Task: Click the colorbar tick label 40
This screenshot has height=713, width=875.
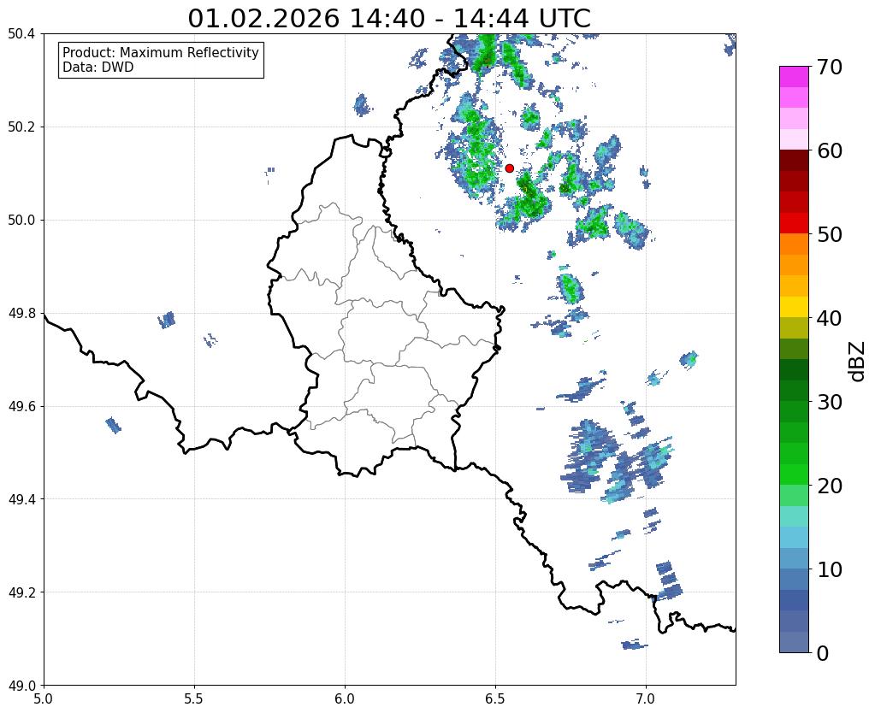Action: 830,318
